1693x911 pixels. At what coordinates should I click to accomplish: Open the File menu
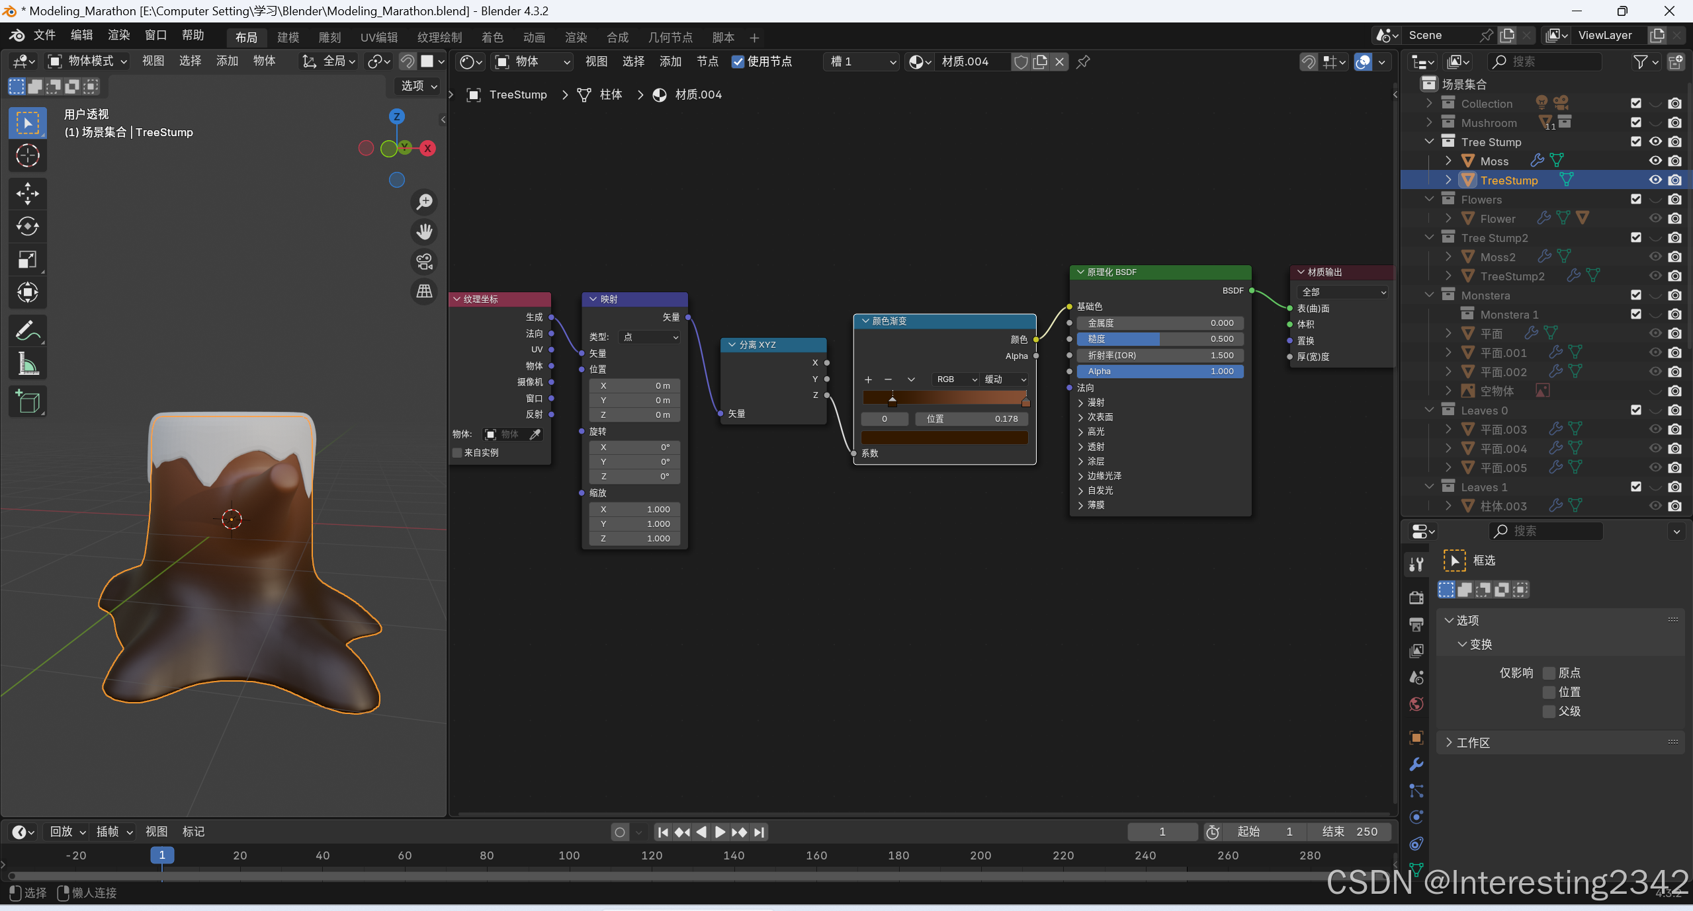coord(44,35)
